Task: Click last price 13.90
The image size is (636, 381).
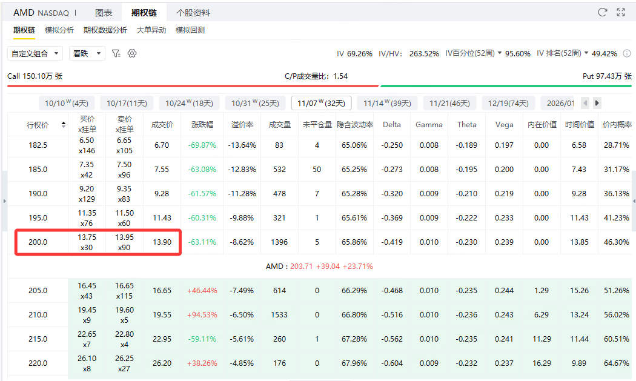Action: click(162, 242)
